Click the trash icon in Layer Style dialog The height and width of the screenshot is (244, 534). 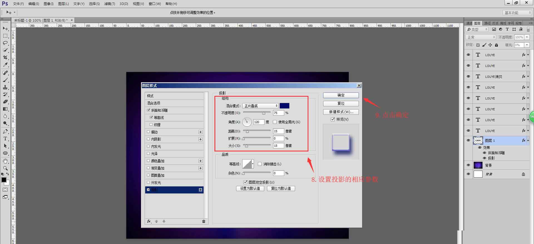click(x=204, y=221)
